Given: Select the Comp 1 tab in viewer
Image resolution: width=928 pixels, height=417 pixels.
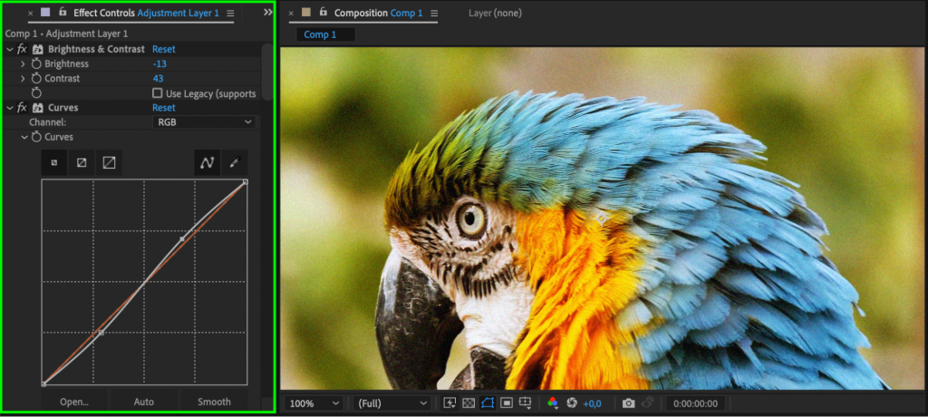Looking at the screenshot, I should (x=320, y=34).
